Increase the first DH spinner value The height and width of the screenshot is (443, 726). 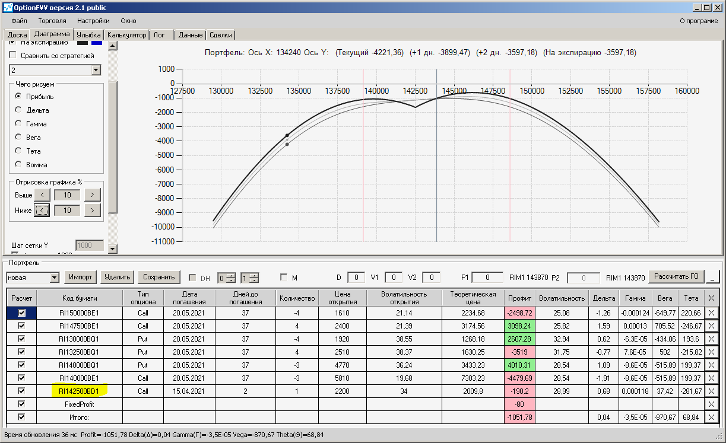(231, 275)
